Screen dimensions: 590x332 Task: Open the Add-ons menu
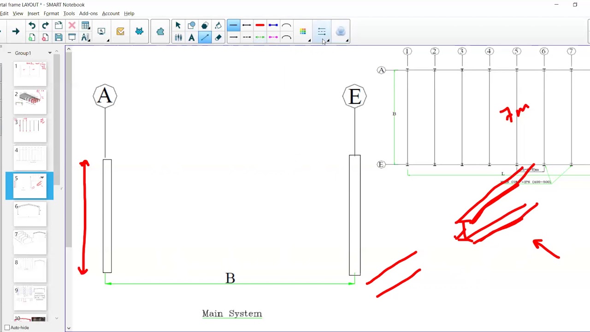[x=88, y=13]
